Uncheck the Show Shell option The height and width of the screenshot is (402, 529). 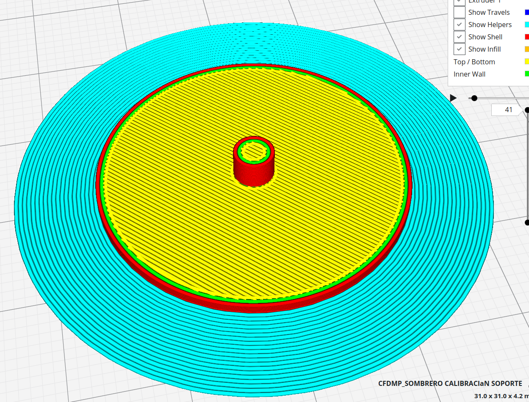click(x=459, y=37)
